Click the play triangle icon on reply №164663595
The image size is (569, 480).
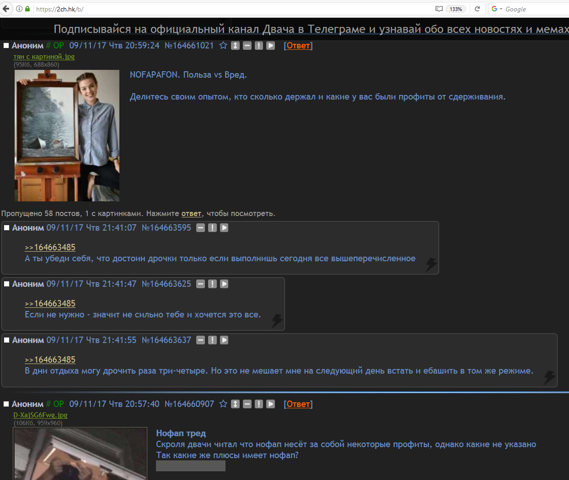(x=224, y=227)
